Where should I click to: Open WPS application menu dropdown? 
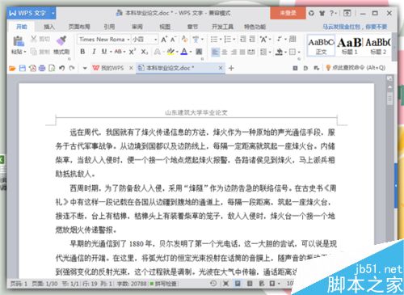[53, 13]
